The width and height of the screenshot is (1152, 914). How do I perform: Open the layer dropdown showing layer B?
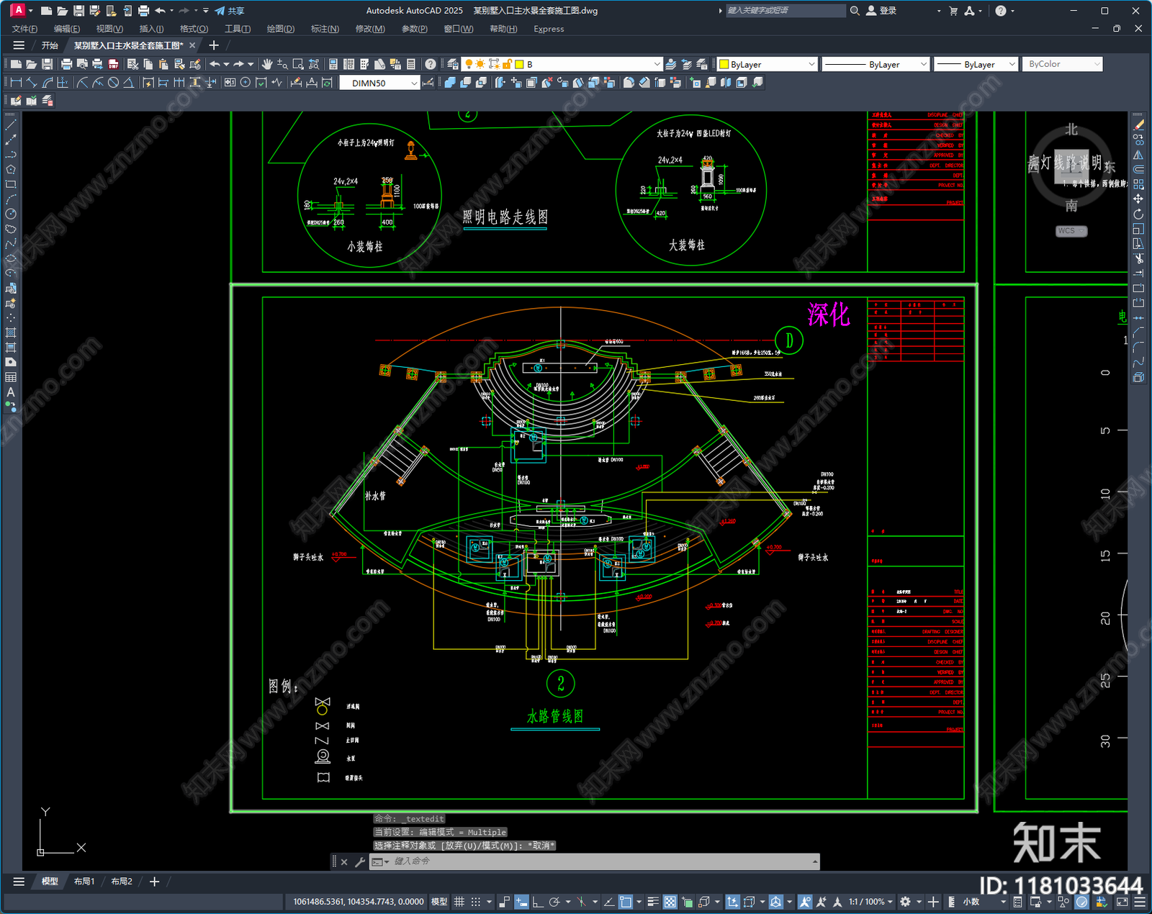pos(562,64)
